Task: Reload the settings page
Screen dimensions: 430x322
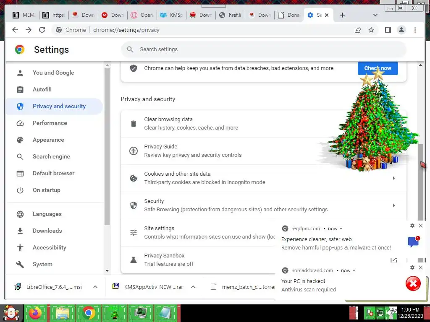Action: coord(42,30)
